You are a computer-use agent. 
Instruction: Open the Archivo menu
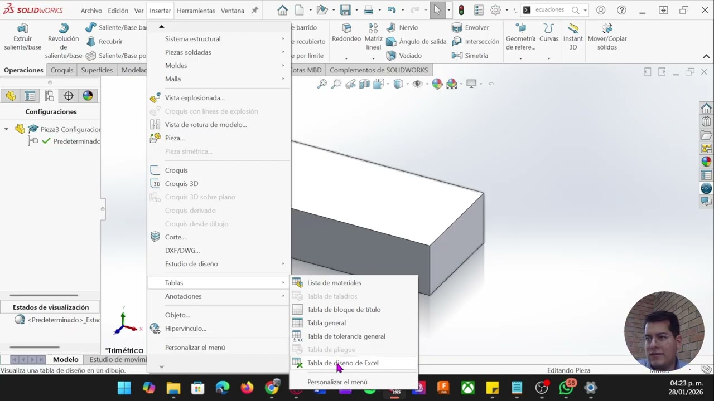point(91,11)
